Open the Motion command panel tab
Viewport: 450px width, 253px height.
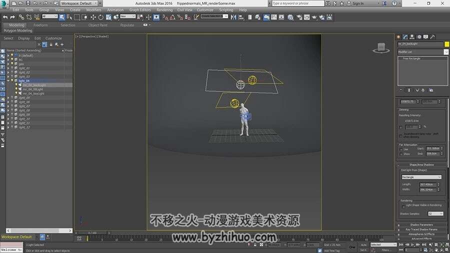(419, 37)
